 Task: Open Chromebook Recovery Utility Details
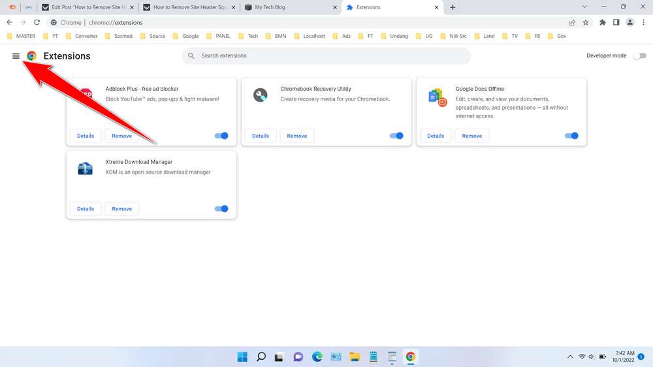click(x=261, y=136)
